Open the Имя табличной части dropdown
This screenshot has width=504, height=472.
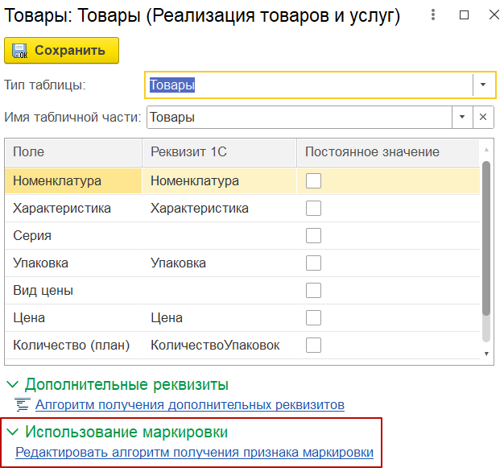[462, 117]
